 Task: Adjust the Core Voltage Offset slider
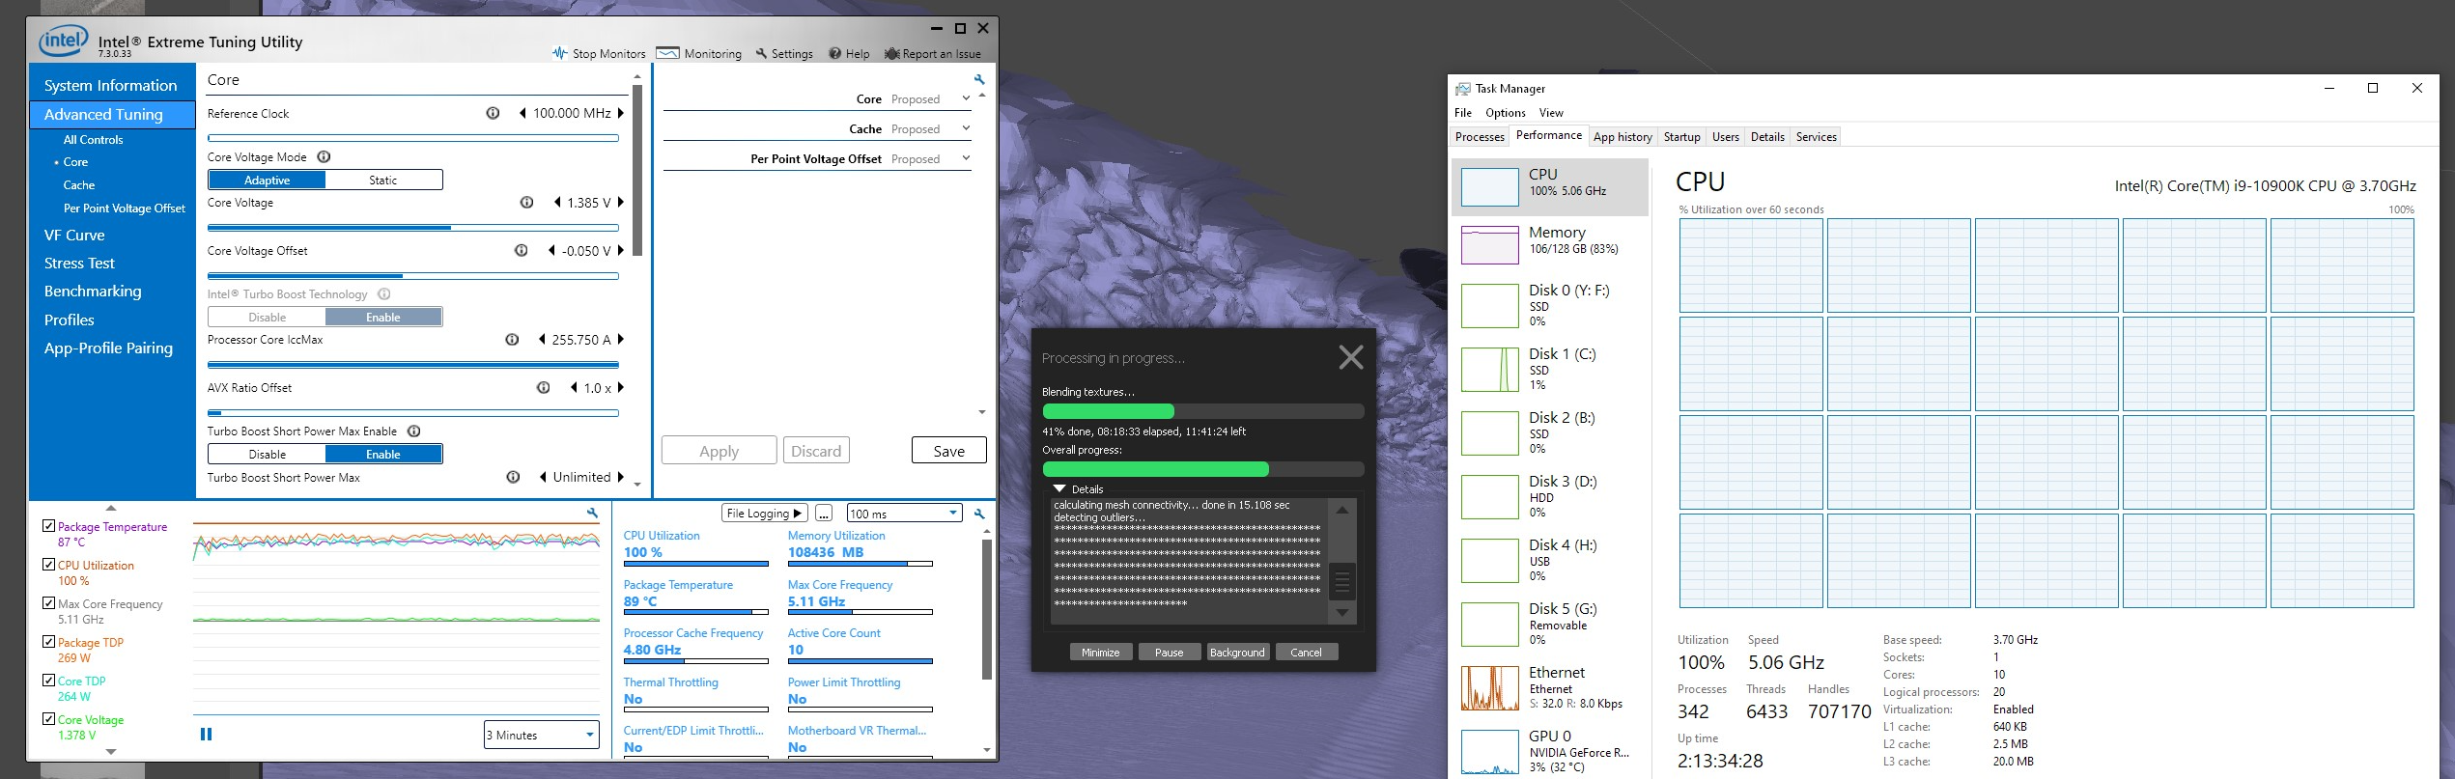pos(413,276)
